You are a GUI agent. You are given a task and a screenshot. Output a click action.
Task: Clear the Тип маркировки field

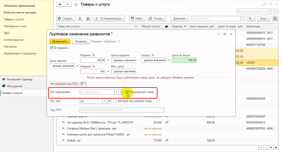tap(121, 92)
